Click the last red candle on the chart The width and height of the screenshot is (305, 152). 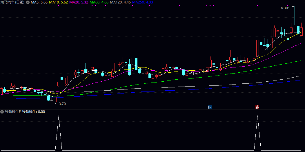point(302,31)
